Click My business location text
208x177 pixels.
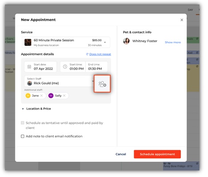point(46,45)
